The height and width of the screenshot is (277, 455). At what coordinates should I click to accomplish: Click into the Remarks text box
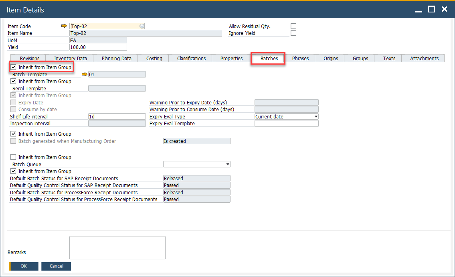tap(117, 247)
